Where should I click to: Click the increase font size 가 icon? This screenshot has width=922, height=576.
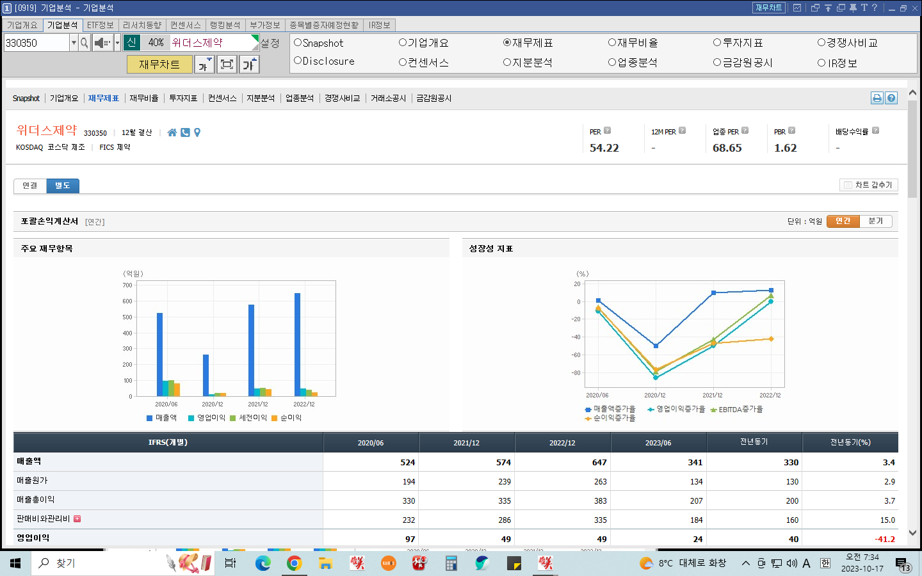pyautogui.click(x=249, y=65)
